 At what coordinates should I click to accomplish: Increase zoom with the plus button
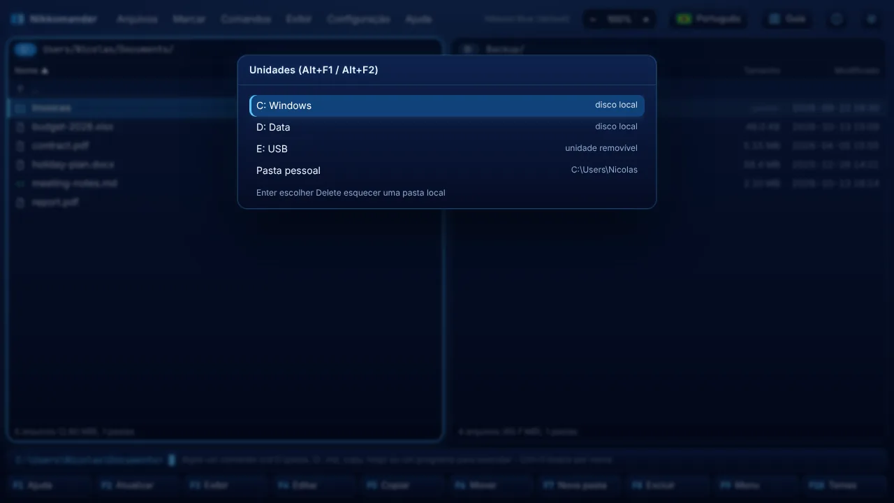pos(646,19)
